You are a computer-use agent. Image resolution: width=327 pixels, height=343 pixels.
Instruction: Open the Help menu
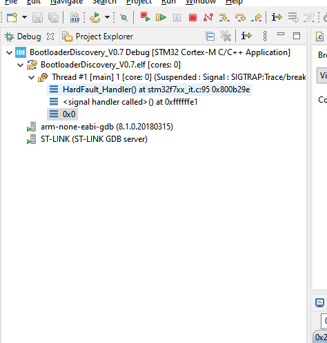pos(234,2)
